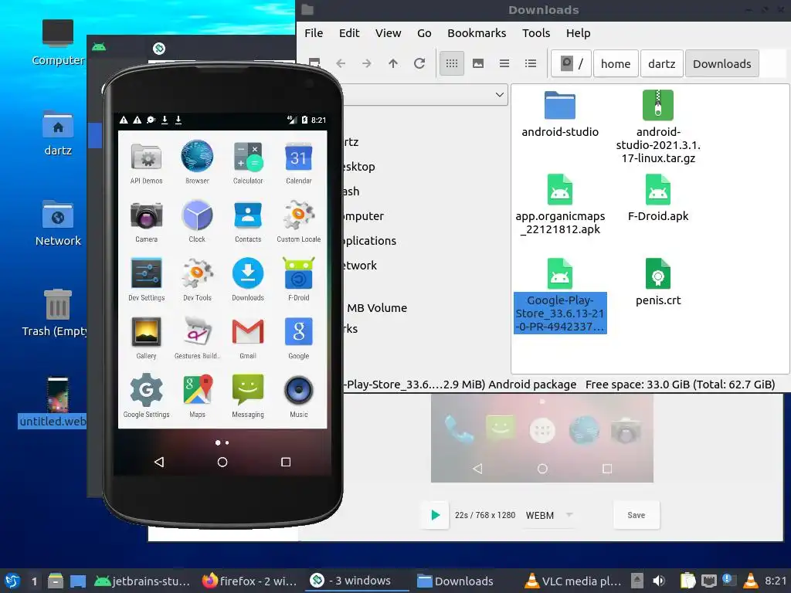791x593 pixels.
Task: Click the dartz path breadcrumb
Action: coord(662,63)
